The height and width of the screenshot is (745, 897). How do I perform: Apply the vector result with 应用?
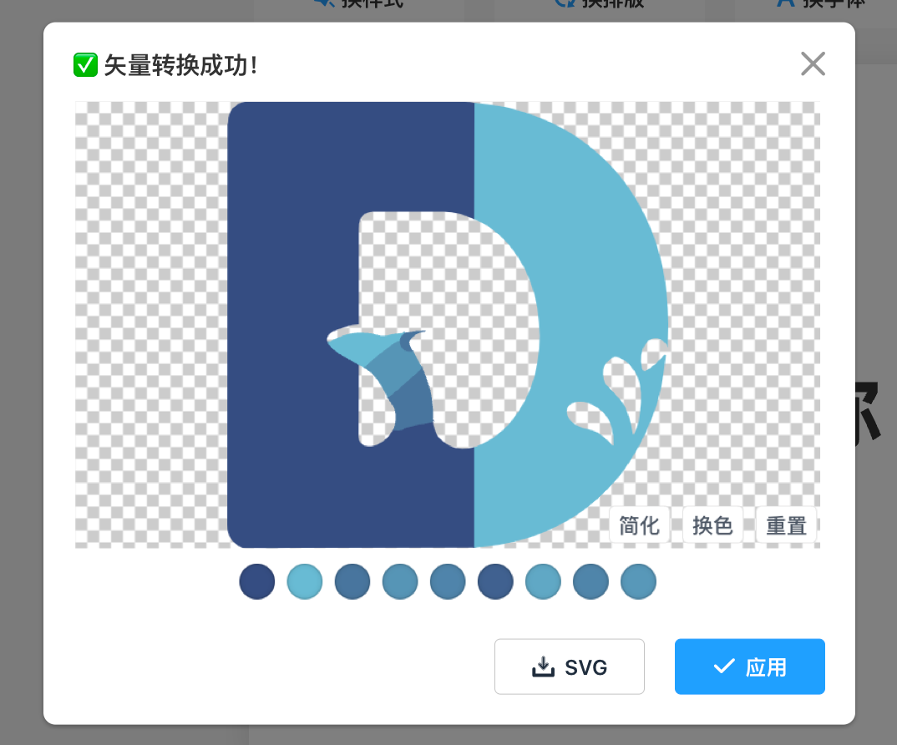point(749,666)
